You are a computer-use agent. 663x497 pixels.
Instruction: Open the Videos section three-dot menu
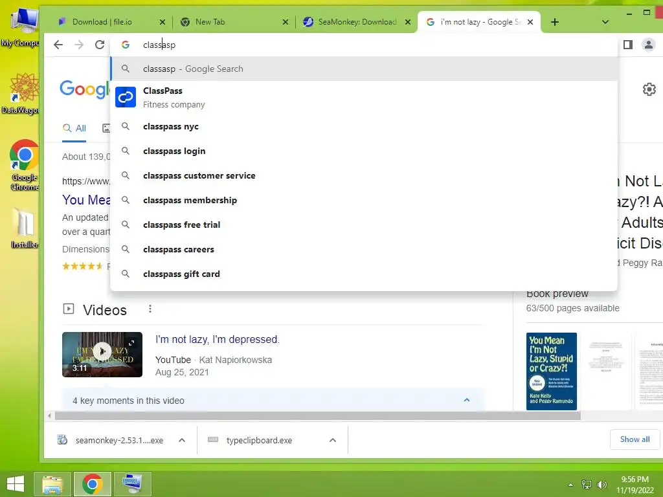(150, 309)
